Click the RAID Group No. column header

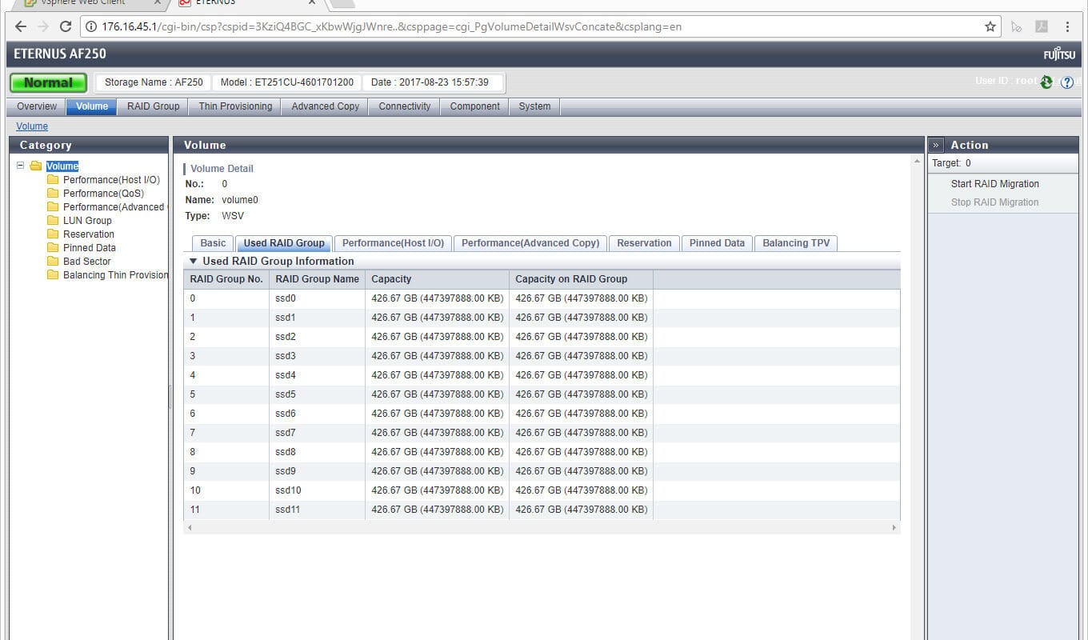pos(226,279)
